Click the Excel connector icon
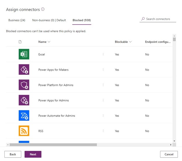Screen dimensions: 182x161 tap(24, 54)
